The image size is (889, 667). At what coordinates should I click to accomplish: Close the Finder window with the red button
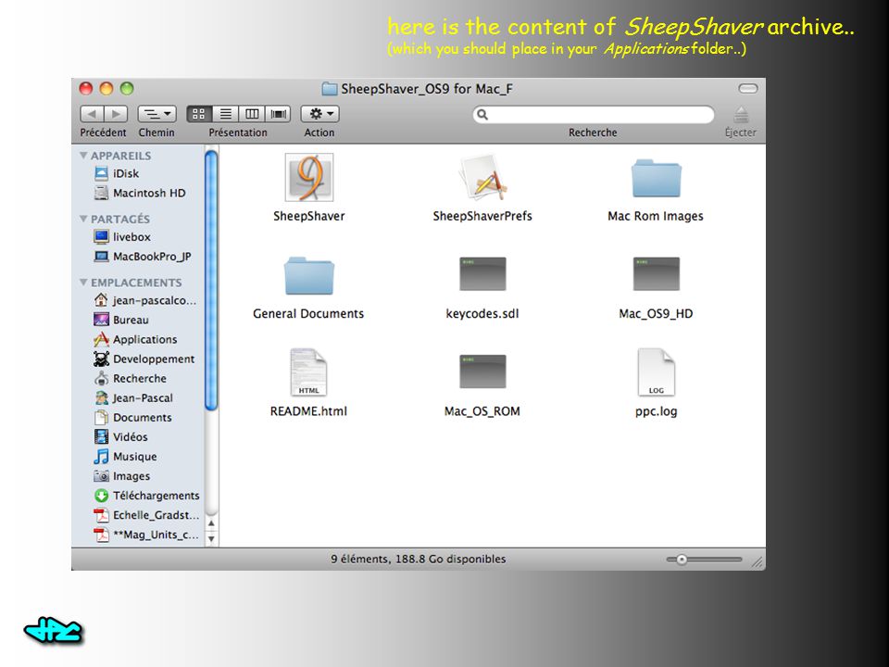pyautogui.click(x=86, y=89)
